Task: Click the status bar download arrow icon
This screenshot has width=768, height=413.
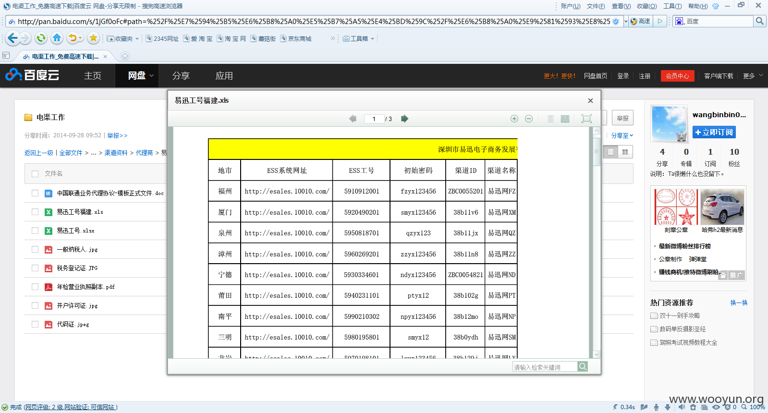Action: tap(668, 407)
